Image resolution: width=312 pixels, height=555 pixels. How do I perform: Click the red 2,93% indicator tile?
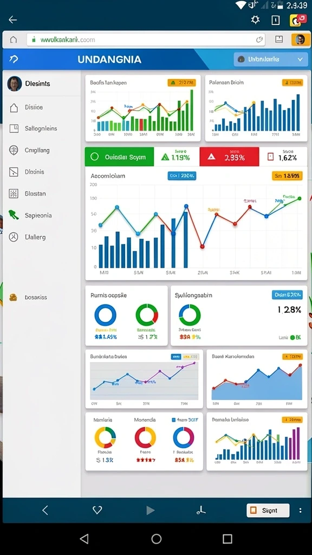pos(229,157)
